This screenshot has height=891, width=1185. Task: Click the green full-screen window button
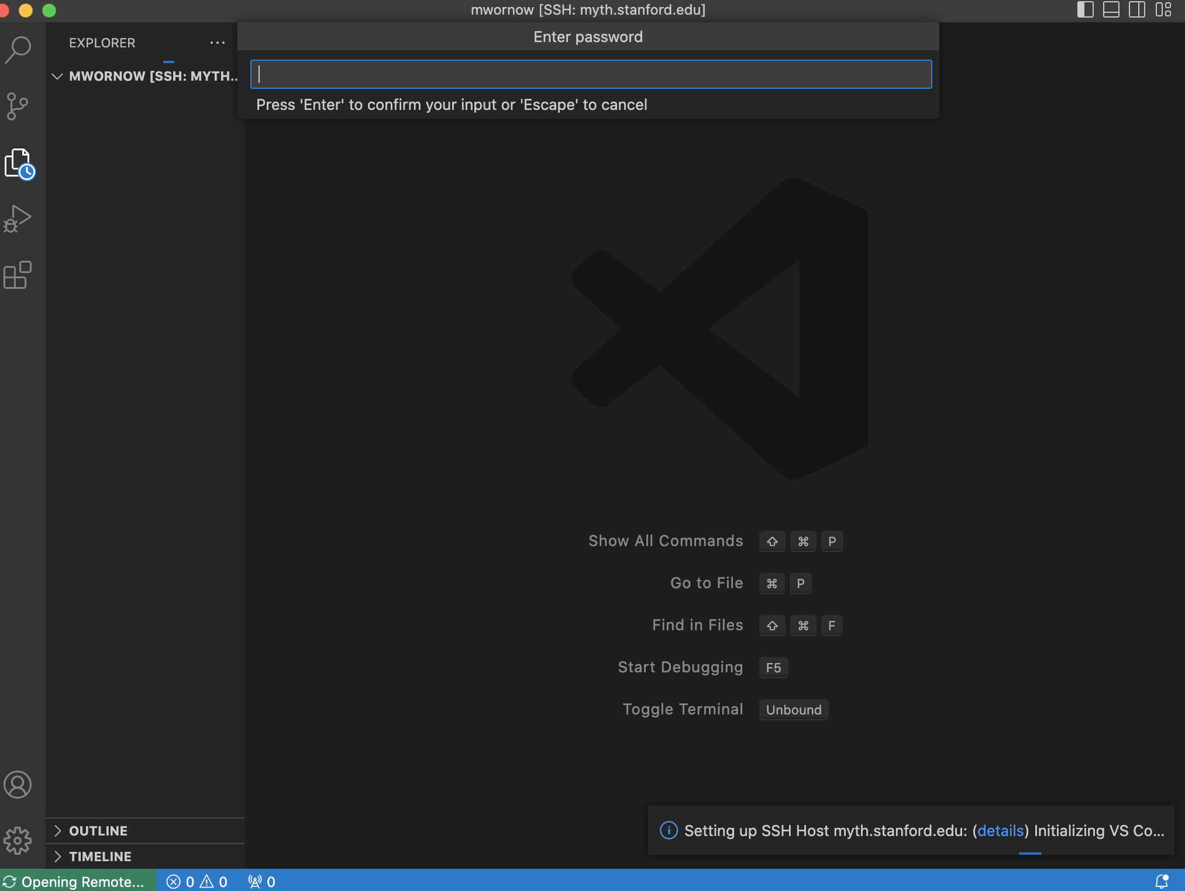(49, 10)
